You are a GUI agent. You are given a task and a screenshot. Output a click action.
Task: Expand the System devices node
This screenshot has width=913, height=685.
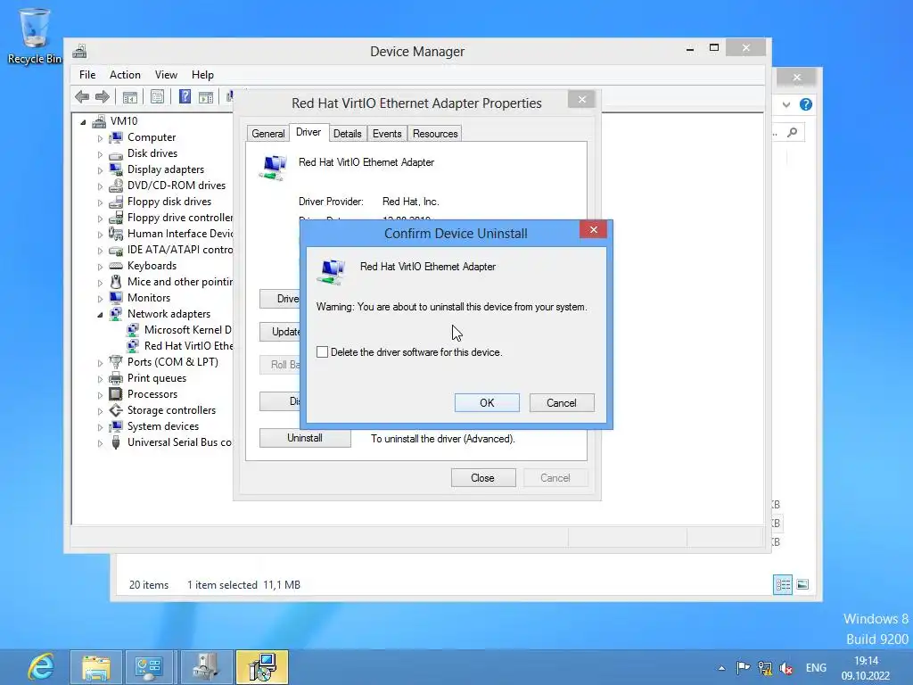[x=100, y=427]
